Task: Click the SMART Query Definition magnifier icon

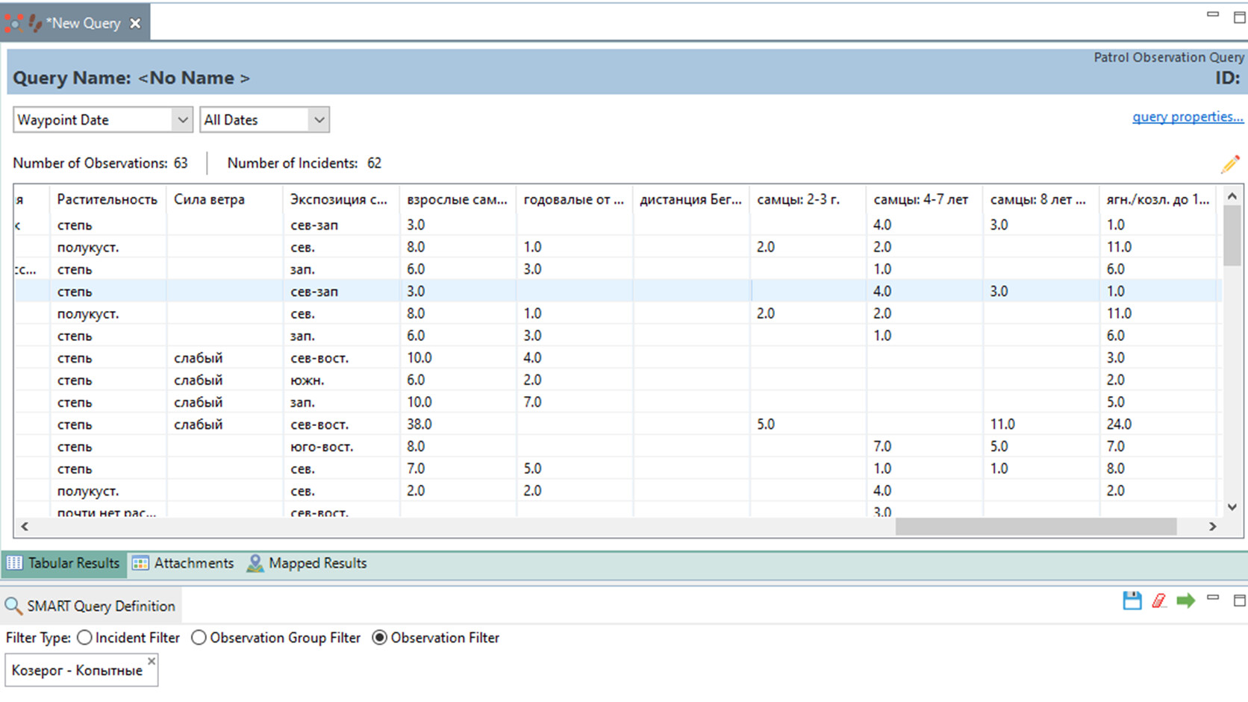Action: click(x=13, y=607)
